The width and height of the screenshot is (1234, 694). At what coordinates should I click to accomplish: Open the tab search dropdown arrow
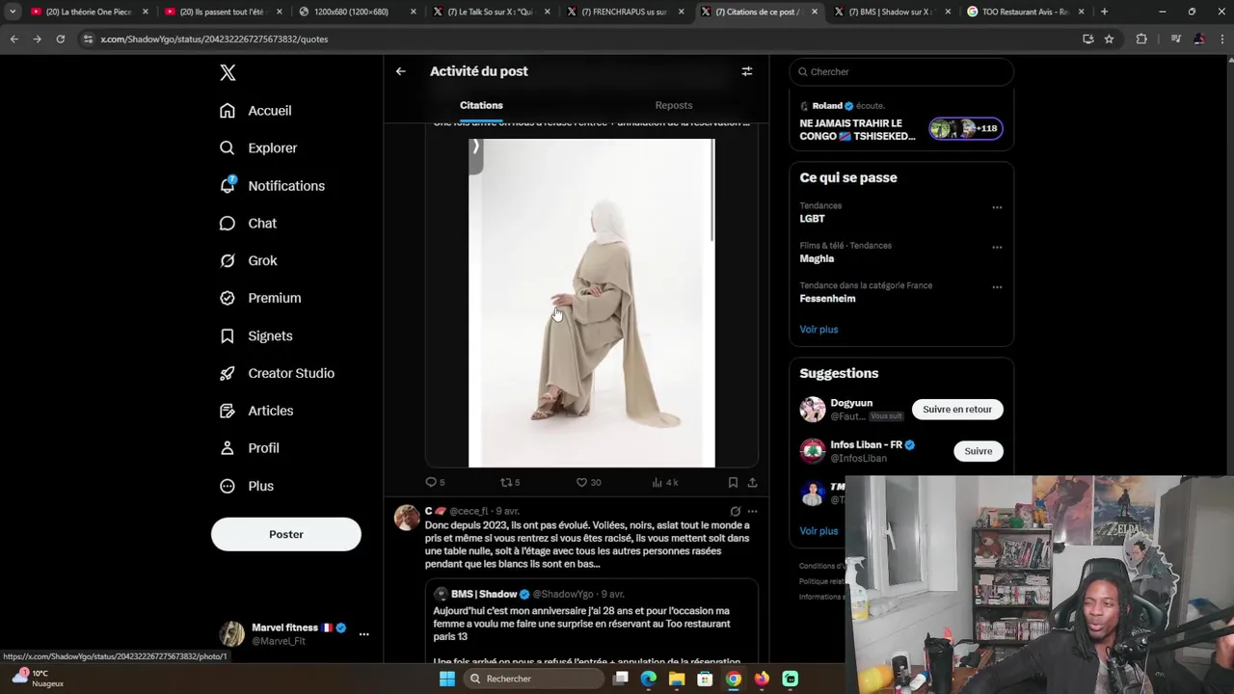point(13,12)
